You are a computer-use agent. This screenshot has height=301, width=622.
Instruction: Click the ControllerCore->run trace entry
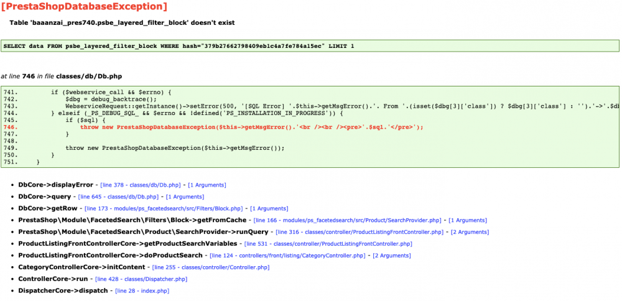point(53,279)
